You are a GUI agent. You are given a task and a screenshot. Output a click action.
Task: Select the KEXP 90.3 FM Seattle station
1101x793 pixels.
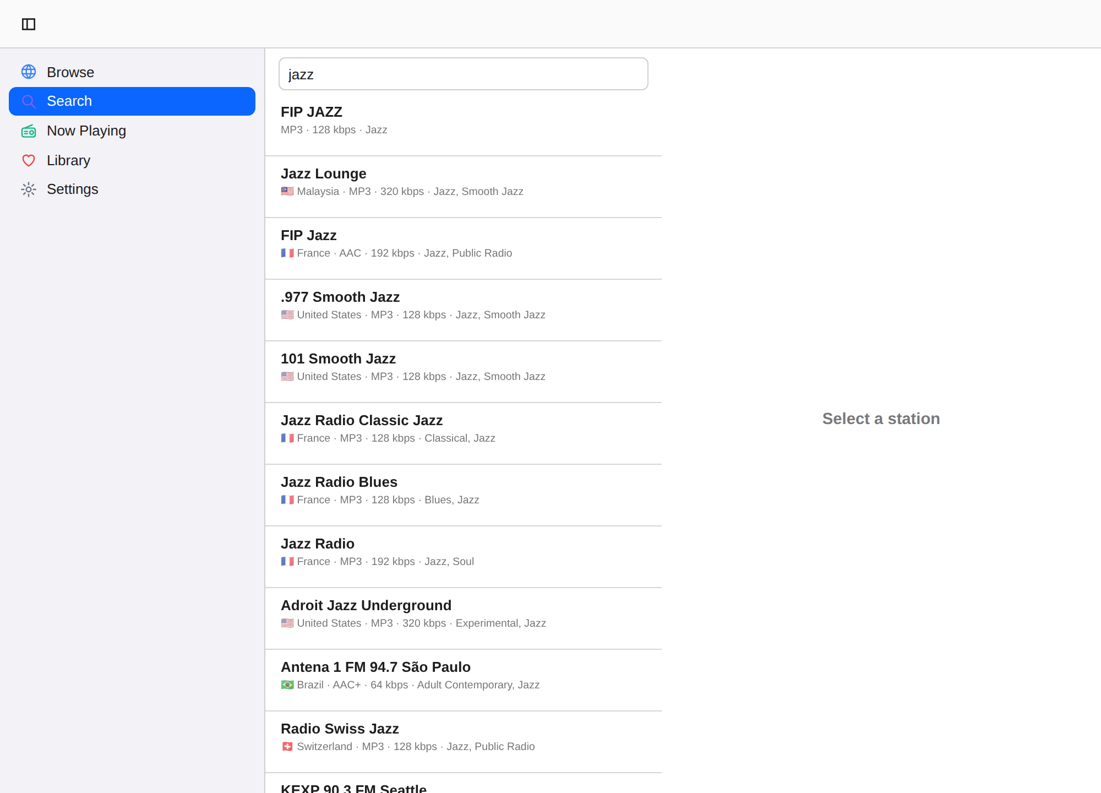(x=464, y=784)
